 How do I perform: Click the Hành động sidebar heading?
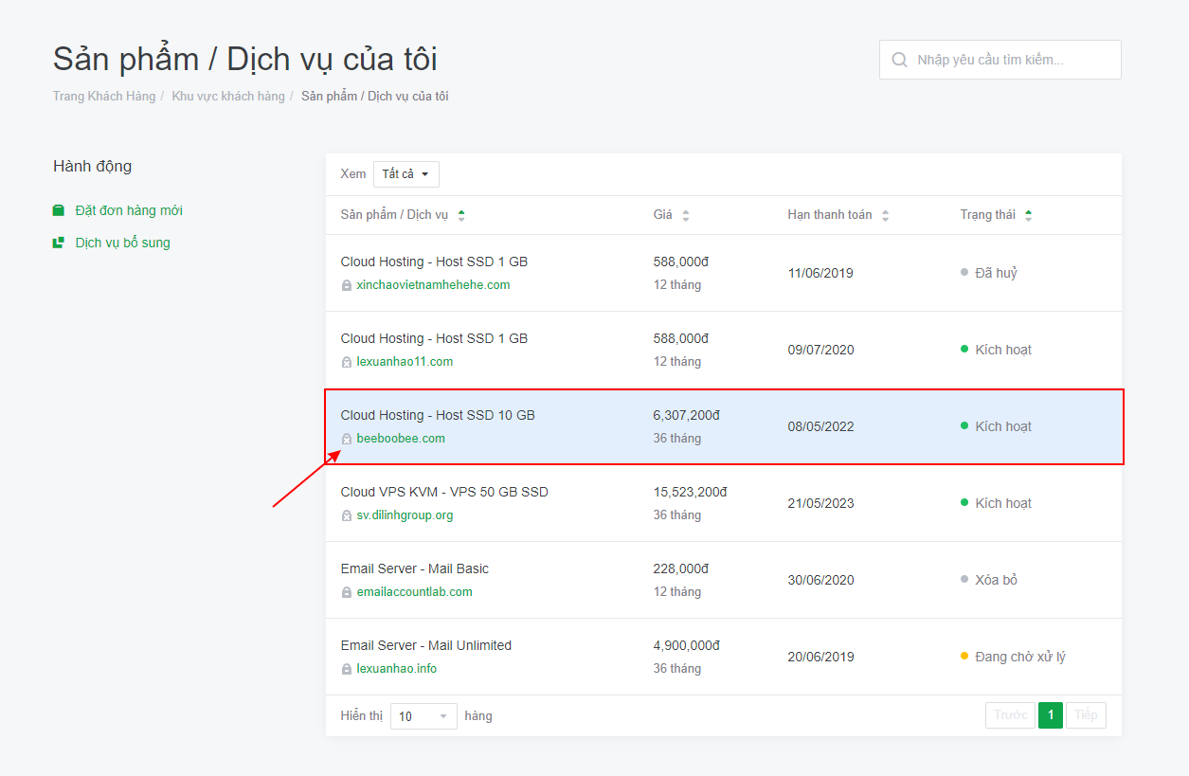coord(92,167)
